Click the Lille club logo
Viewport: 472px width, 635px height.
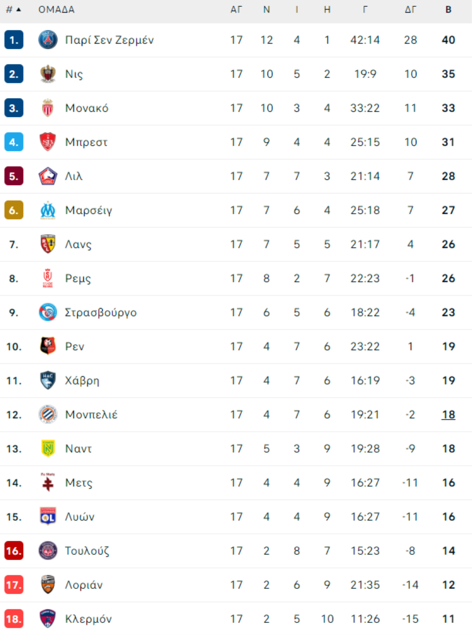click(48, 176)
